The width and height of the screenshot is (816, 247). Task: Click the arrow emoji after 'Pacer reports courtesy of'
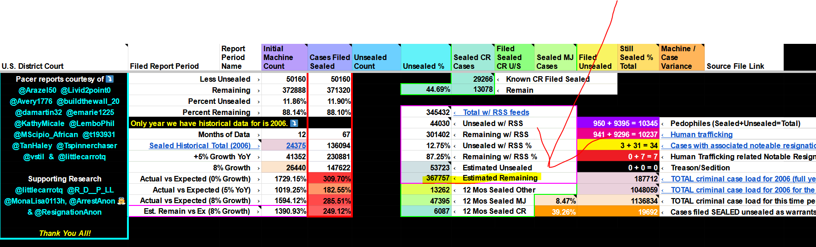(x=109, y=79)
